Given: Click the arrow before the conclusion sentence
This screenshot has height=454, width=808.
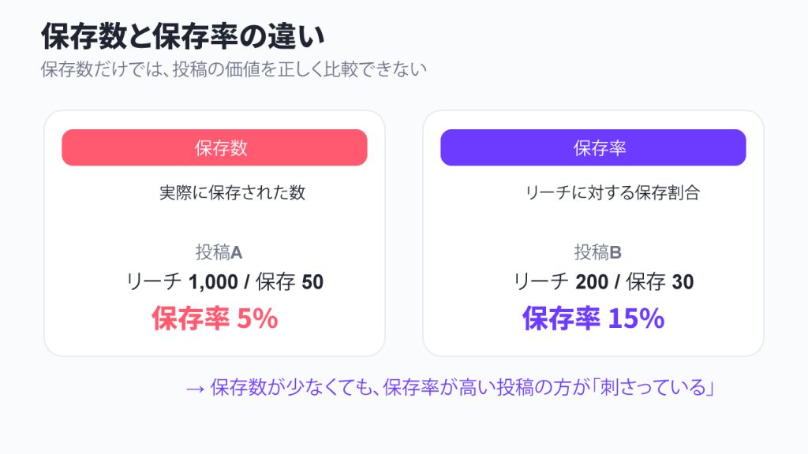Looking at the screenshot, I should pos(196,389).
